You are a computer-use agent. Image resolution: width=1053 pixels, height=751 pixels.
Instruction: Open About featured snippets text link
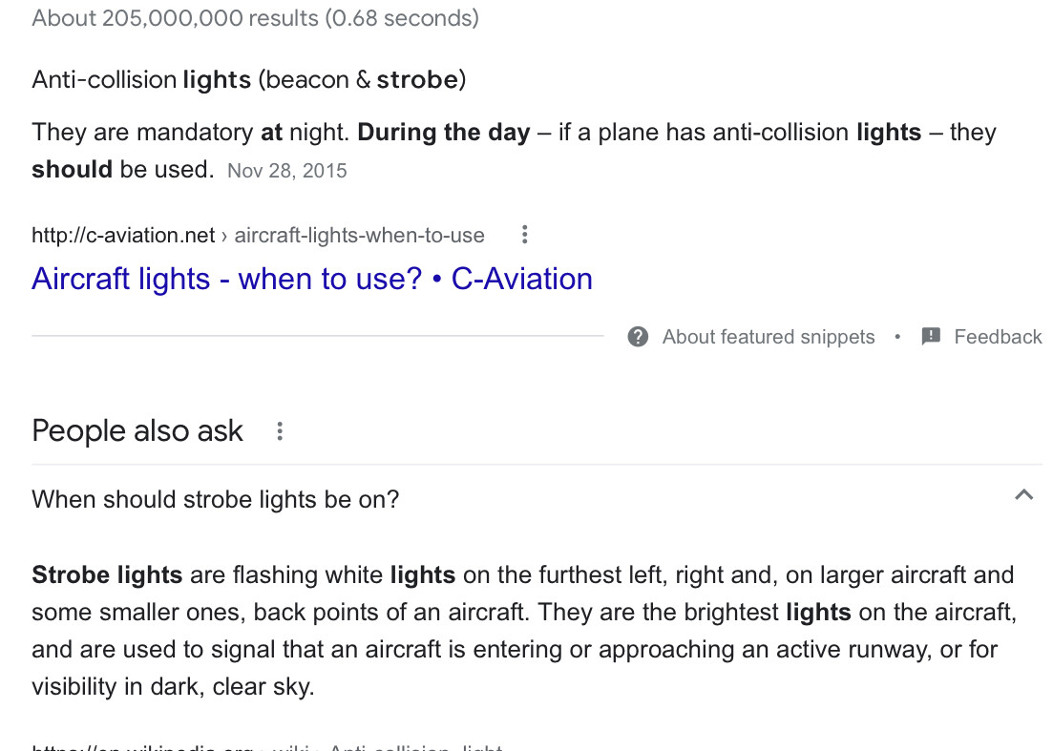tap(769, 337)
